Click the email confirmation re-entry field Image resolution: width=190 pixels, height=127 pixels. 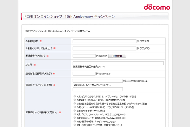(98, 89)
